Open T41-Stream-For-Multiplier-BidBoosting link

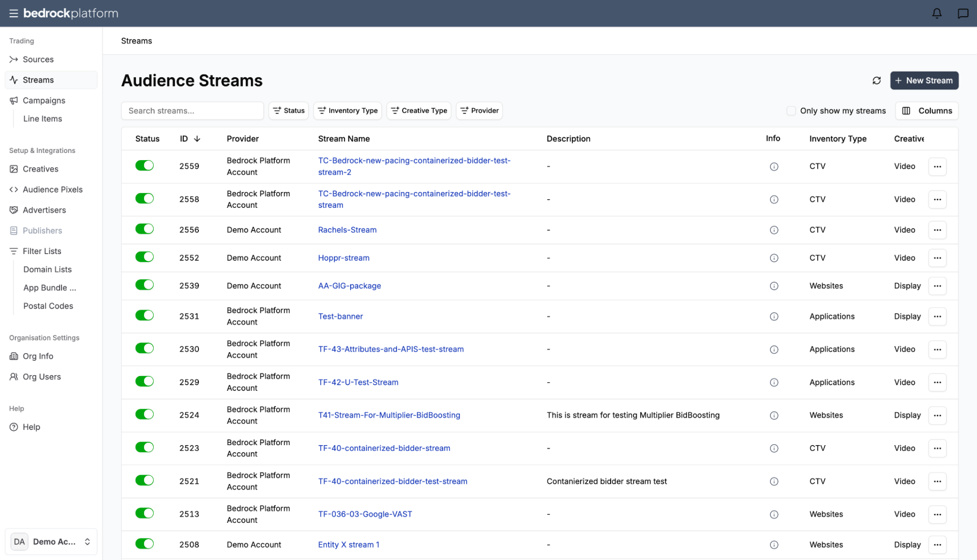pyautogui.click(x=389, y=415)
